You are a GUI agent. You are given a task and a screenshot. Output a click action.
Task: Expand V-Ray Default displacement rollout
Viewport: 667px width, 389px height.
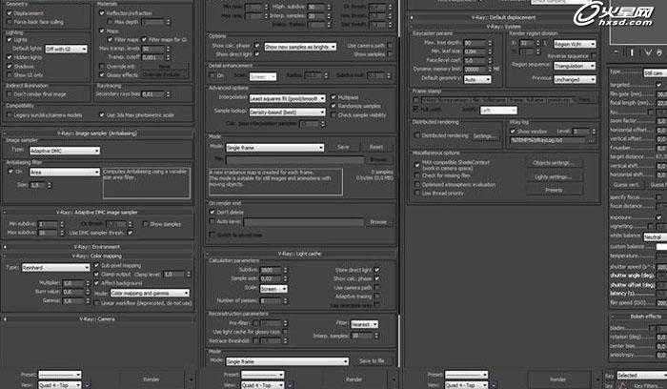click(x=504, y=17)
